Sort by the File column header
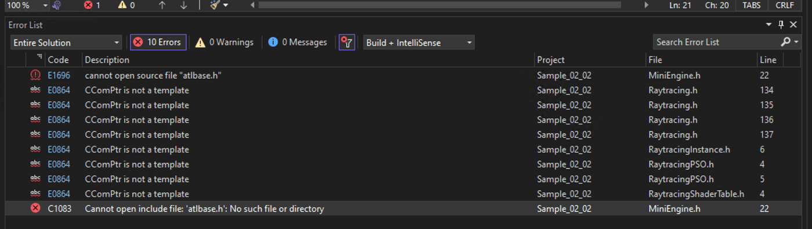Screen dimensions: 812x229 [x=655, y=60]
